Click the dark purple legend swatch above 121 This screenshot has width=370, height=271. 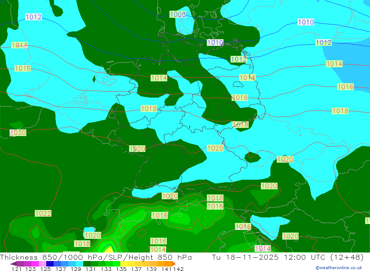coord(20,264)
